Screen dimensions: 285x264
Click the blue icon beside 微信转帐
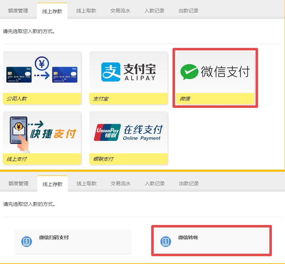[x=165, y=241]
